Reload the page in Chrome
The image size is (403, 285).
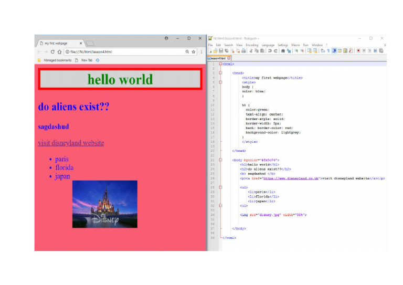(x=52, y=52)
